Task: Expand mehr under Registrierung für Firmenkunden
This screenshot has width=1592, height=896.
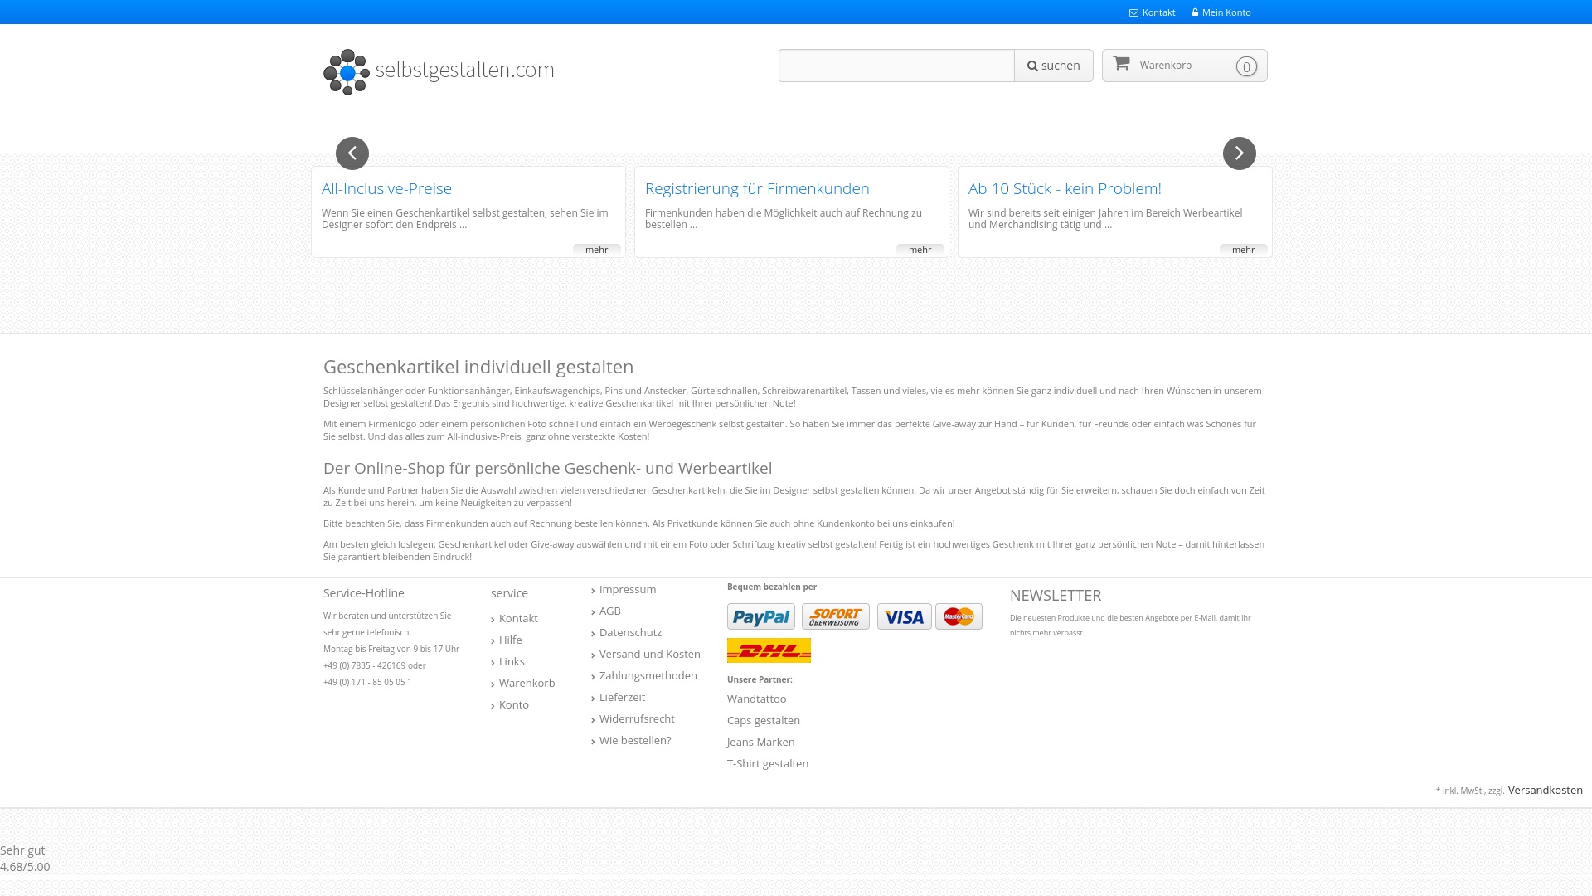Action: 920,250
